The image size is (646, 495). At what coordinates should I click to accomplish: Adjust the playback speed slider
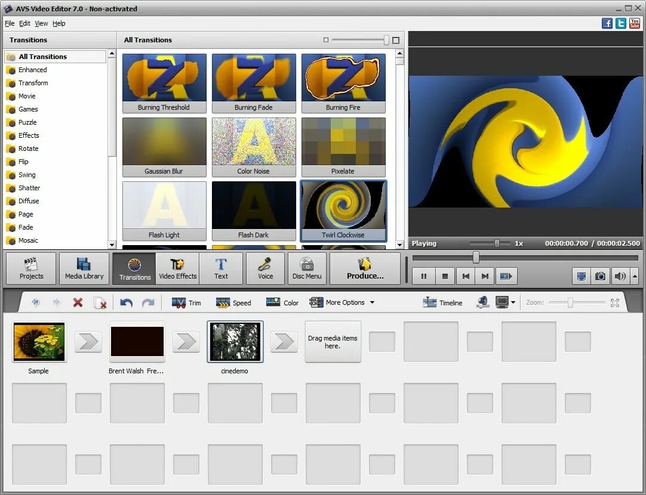point(497,243)
